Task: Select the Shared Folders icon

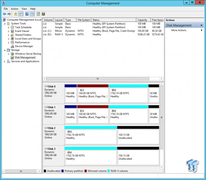Action: coord(12,35)
